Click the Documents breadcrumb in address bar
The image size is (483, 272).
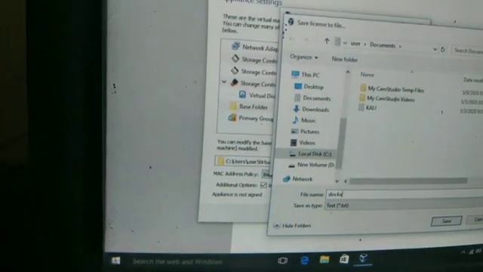pos(383,45)
